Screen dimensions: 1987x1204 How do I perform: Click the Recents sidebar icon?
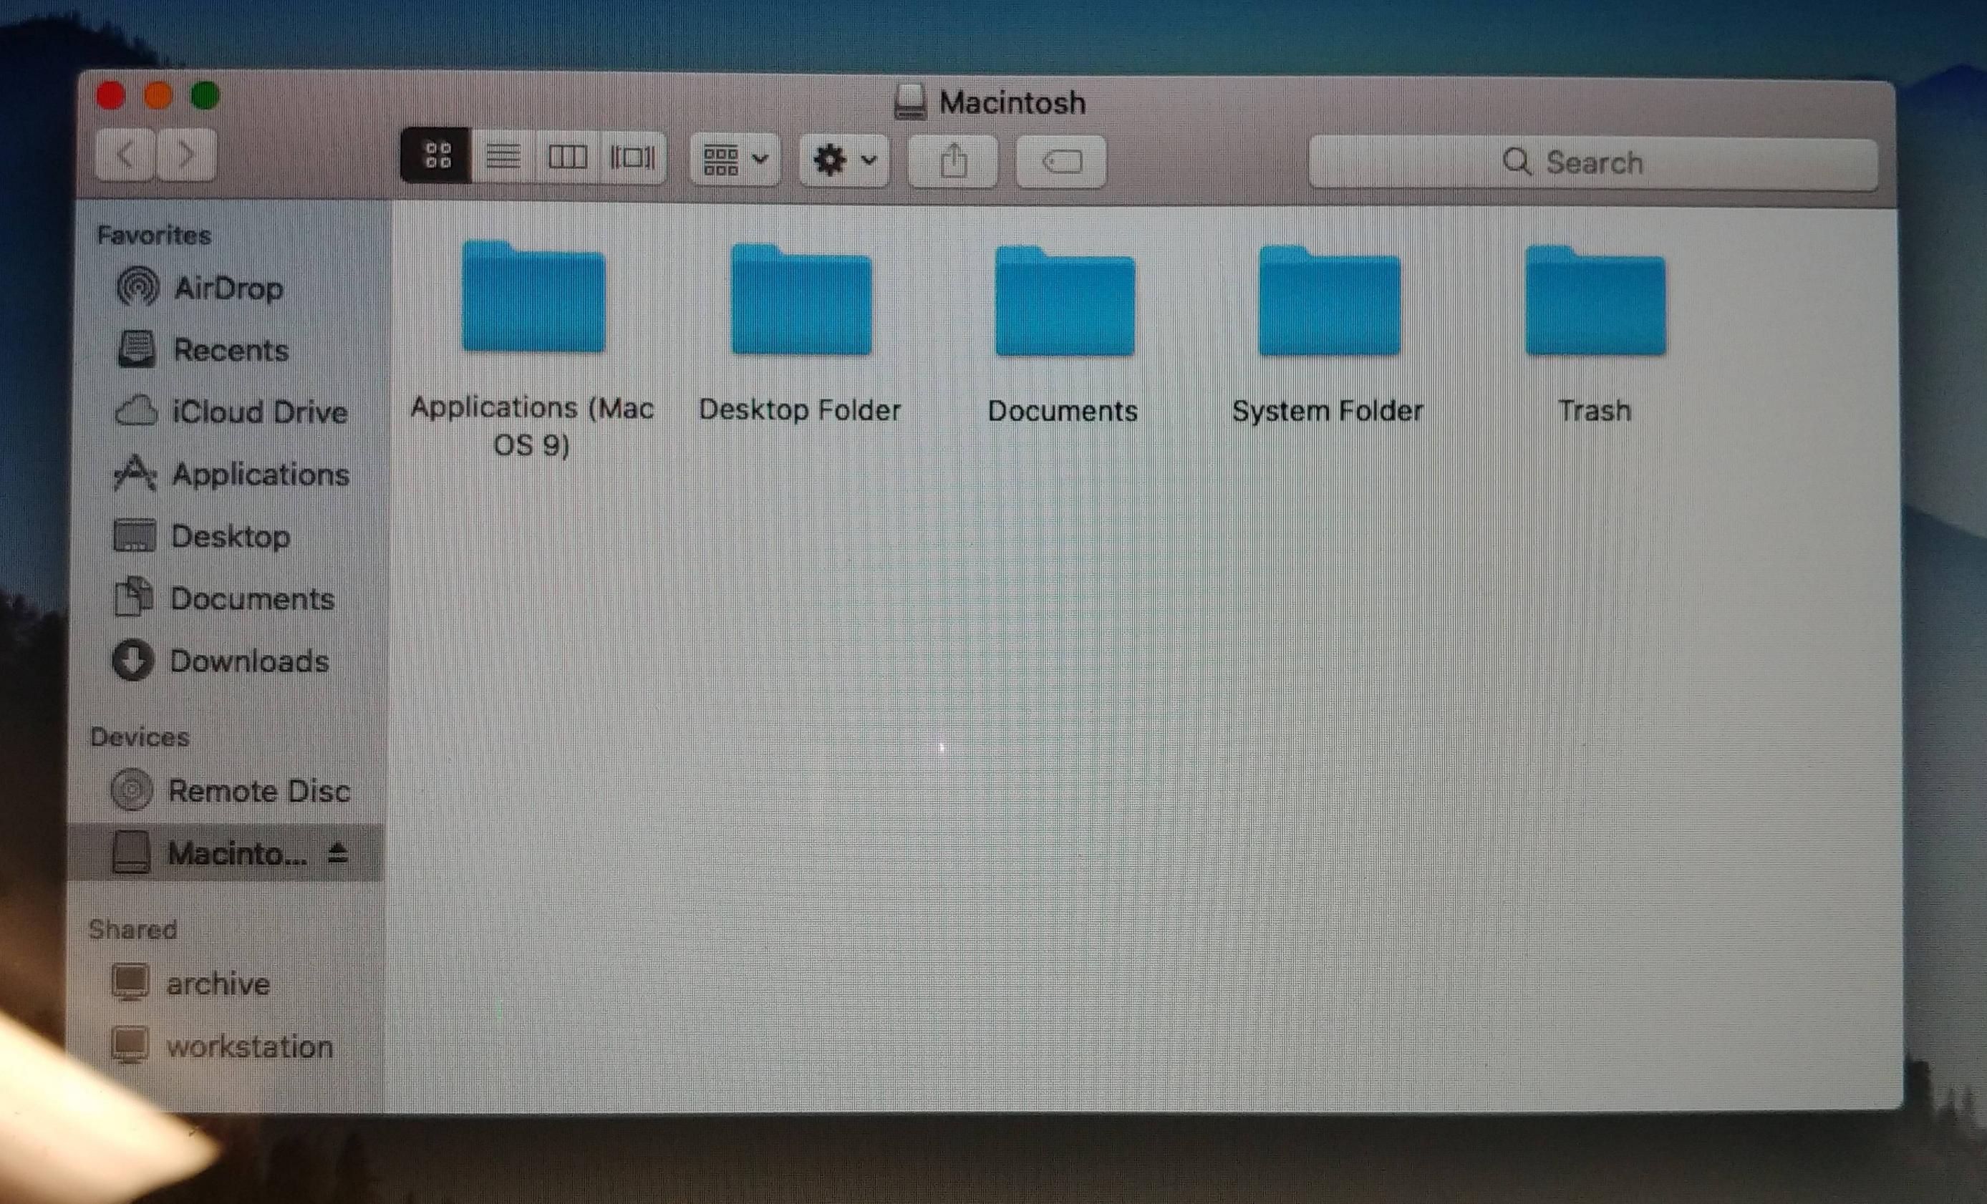tap(136, 349)
